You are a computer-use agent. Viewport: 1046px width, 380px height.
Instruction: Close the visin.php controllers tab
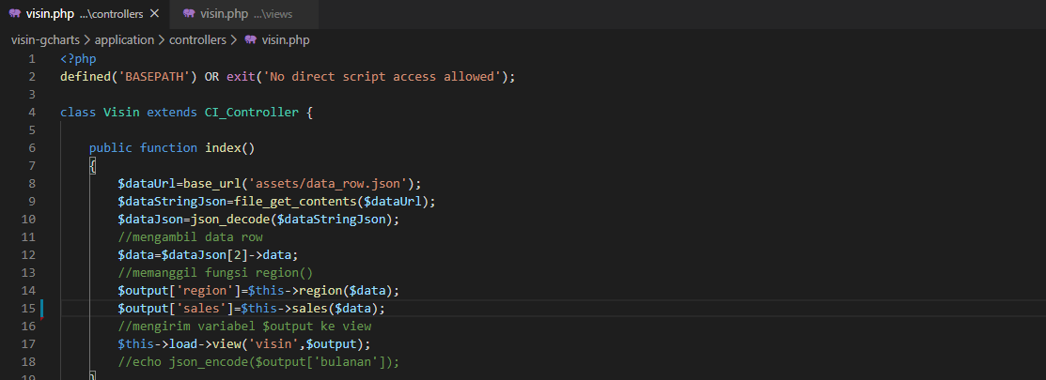(155, 13)
